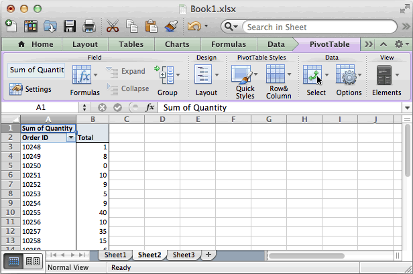
Task: Click the Group icon
Action: click(164, 75)
